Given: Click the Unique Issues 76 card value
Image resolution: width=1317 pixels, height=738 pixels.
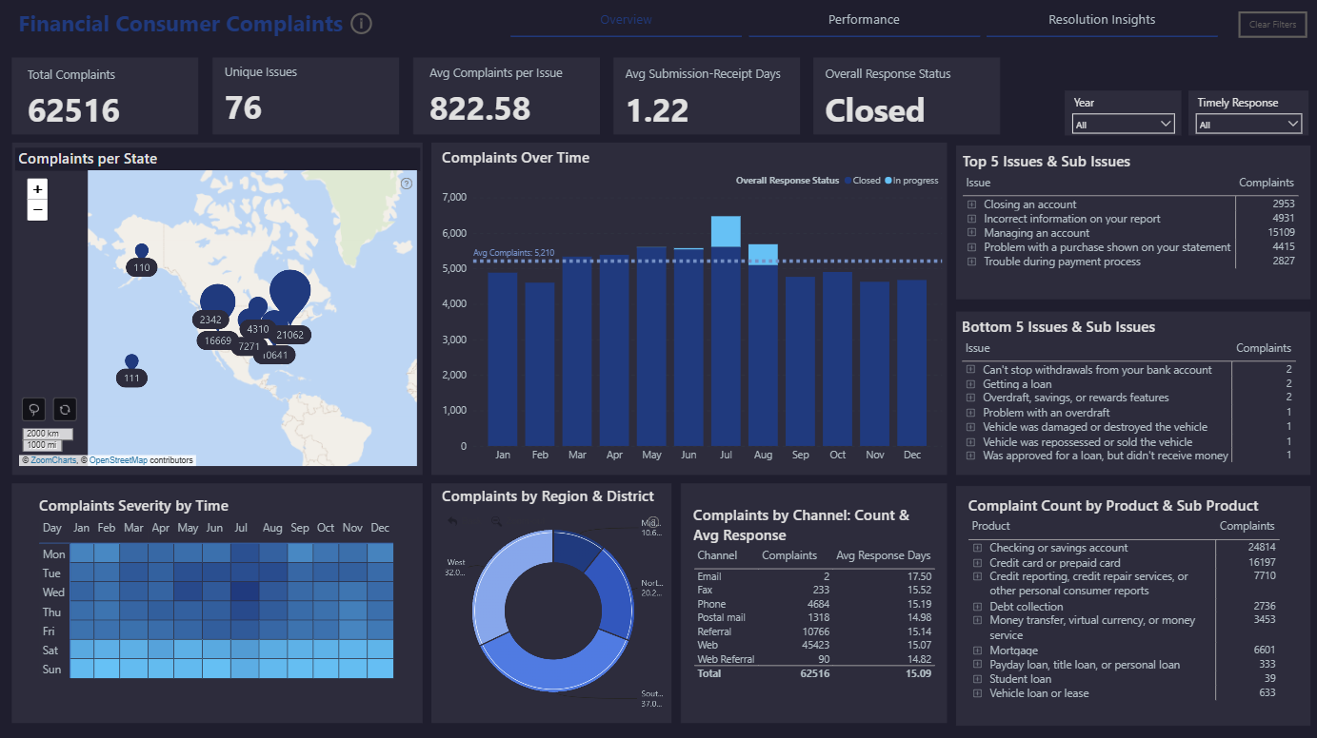Looking at the screenshot, I should point(244,108).
